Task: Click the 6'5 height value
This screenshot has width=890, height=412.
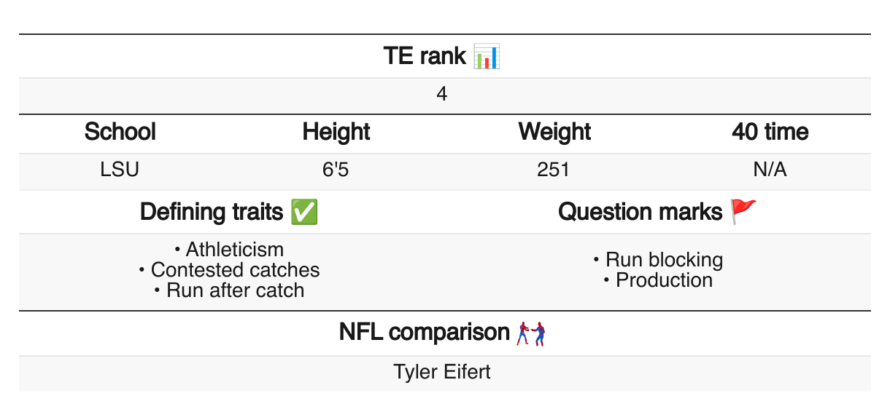Action: point(336,170)
